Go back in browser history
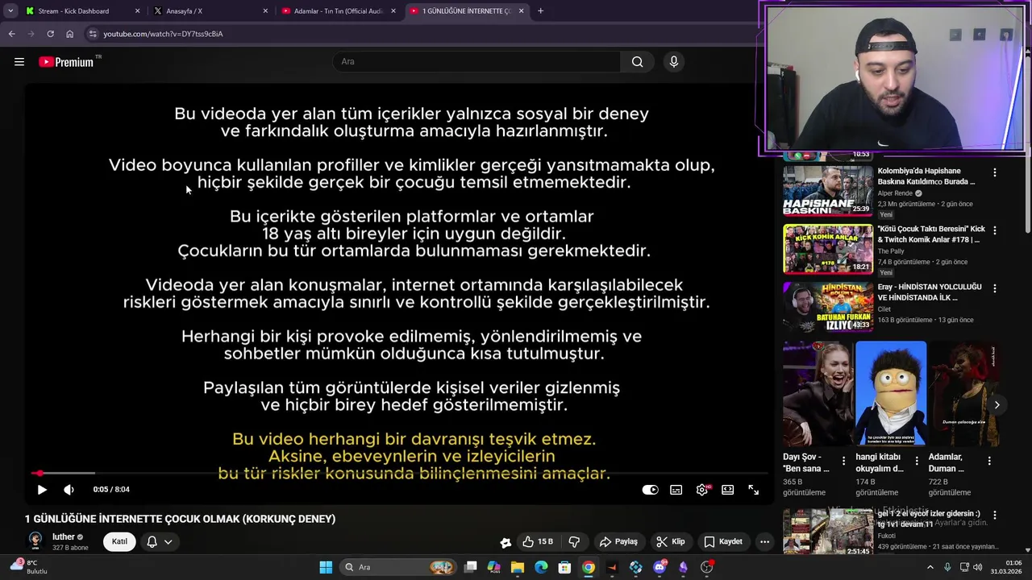 point(11,34)
